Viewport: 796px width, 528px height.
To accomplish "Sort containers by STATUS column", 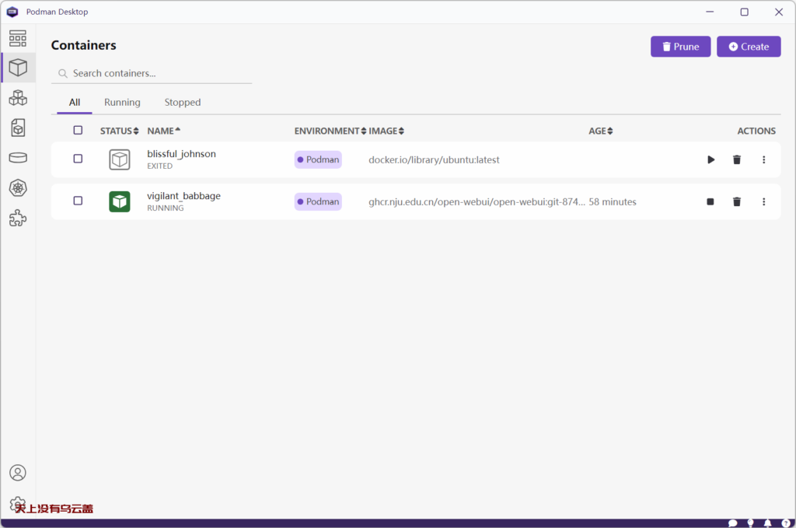I will [x=119, y=131].
